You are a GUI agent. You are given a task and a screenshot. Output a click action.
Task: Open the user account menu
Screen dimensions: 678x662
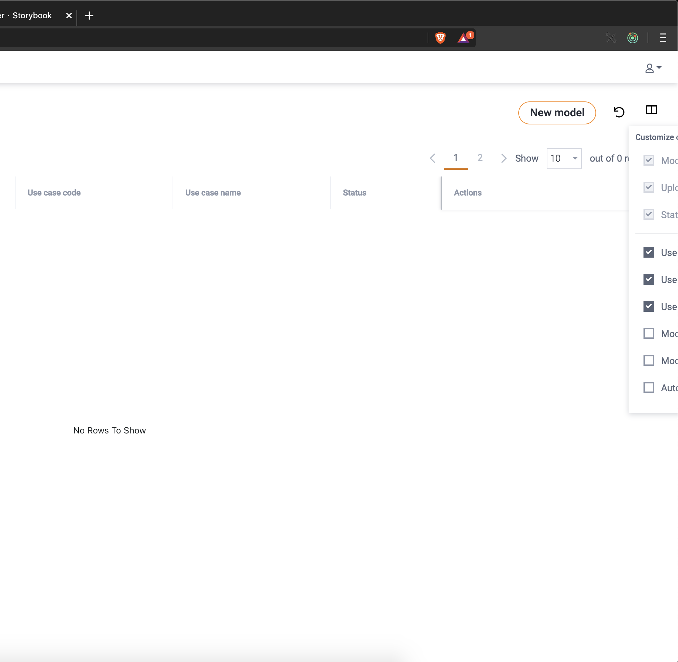pyautogui.click(x=653, y=68)
